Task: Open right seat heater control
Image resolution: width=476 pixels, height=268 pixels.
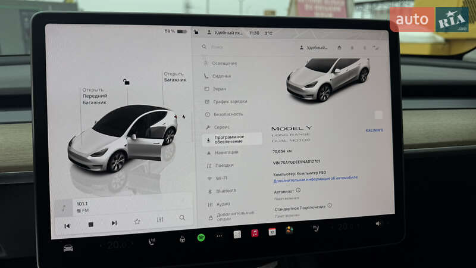Action: pos(315,228)
